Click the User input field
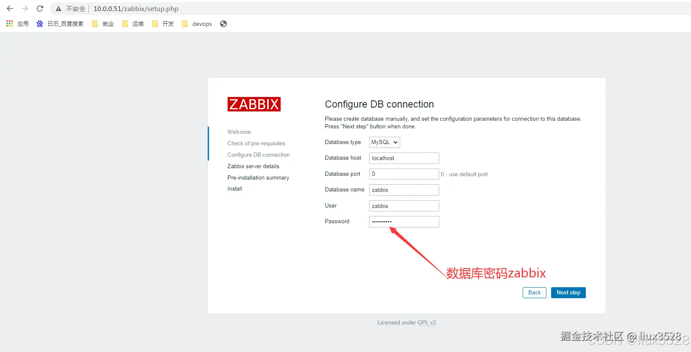This screenshot has height=352, width=691. coord(404,206)
